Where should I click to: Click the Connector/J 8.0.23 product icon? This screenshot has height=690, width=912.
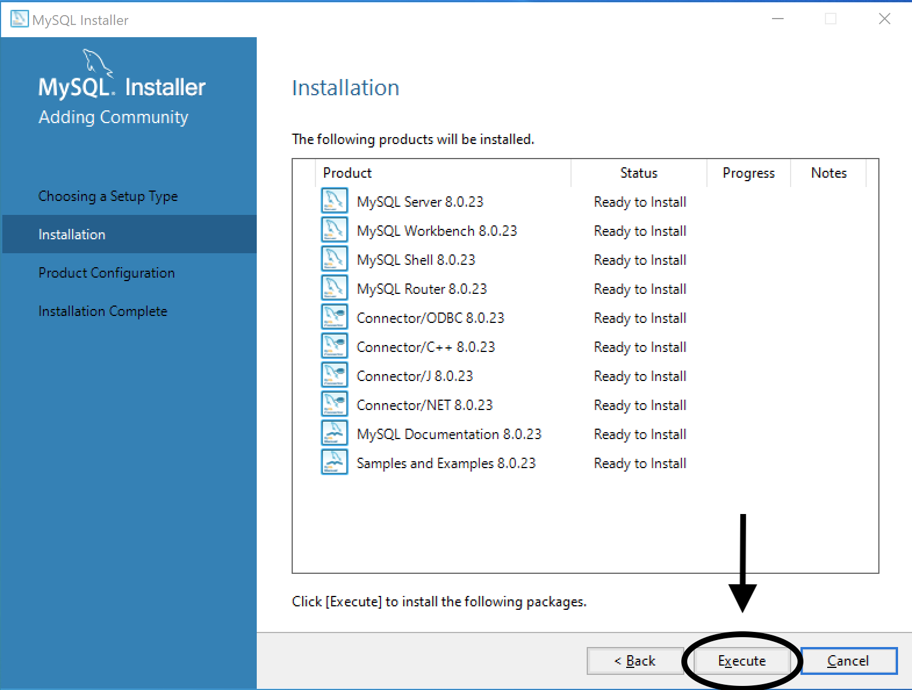(x=334, y=375)
